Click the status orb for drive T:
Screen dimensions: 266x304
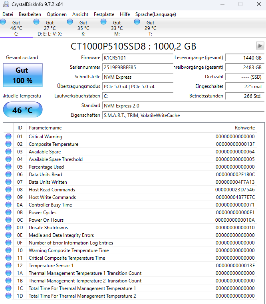pos(137,22)
